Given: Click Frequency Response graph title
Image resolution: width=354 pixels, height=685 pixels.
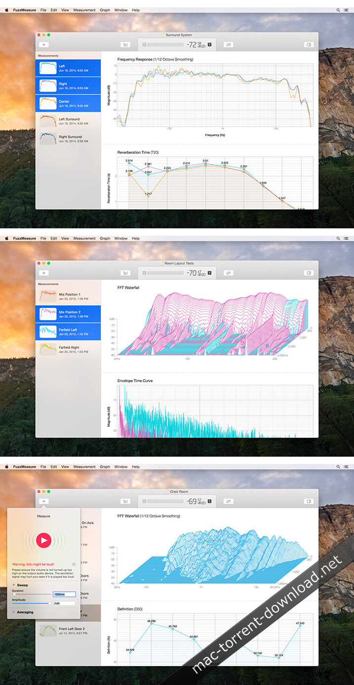Looking at the screenshot, I should (155, 59).
